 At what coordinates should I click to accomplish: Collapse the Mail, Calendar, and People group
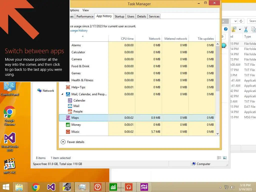tap(62, 94)
